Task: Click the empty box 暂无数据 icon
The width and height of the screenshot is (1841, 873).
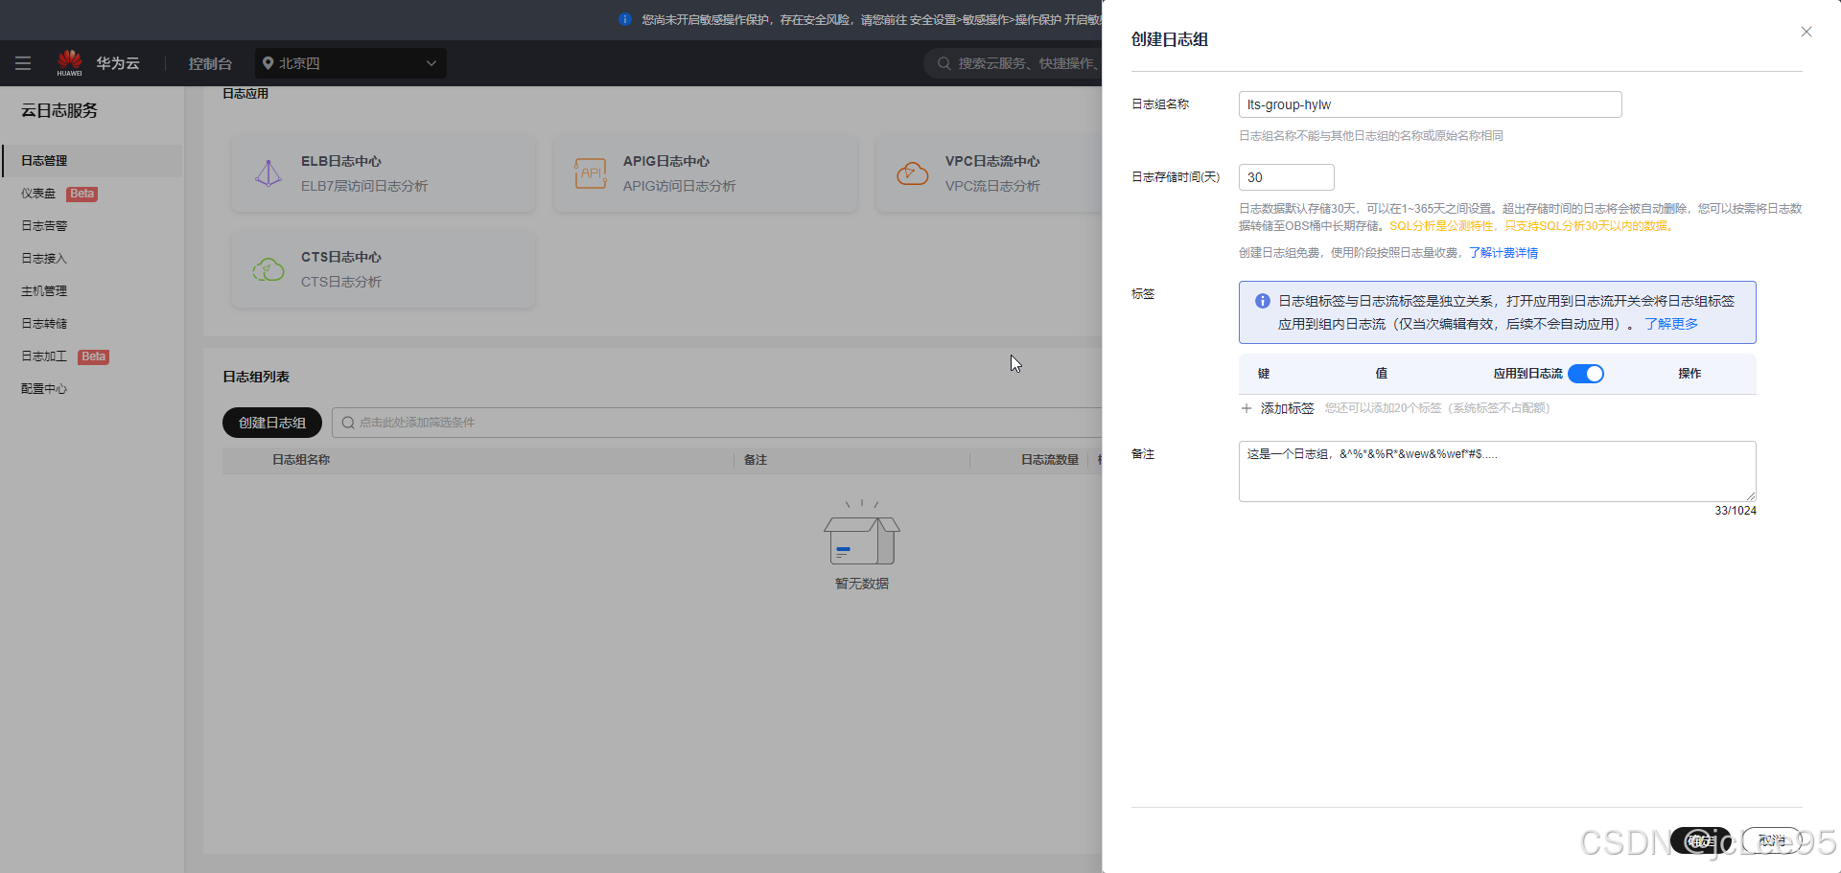Action: click(862, 534)
